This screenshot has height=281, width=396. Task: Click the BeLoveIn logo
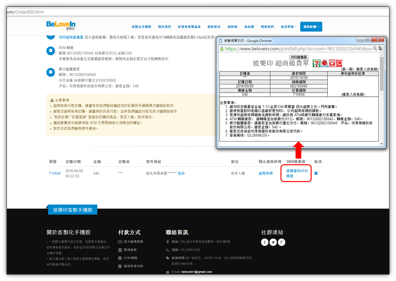61,25
